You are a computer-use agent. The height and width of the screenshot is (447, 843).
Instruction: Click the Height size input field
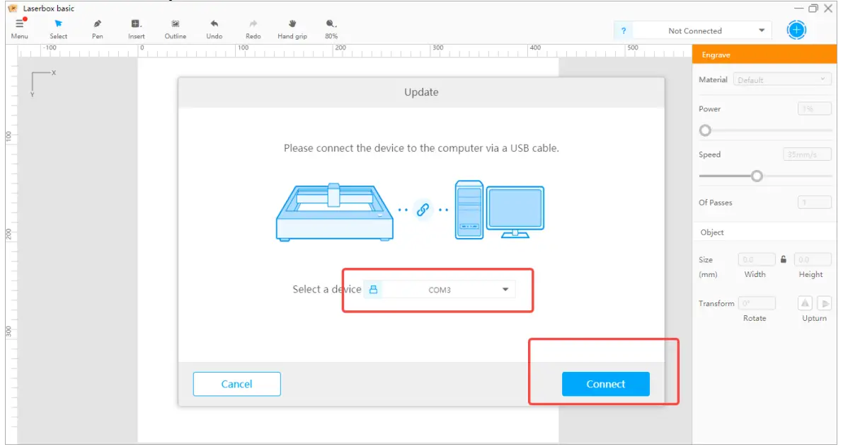pos(813,259)
